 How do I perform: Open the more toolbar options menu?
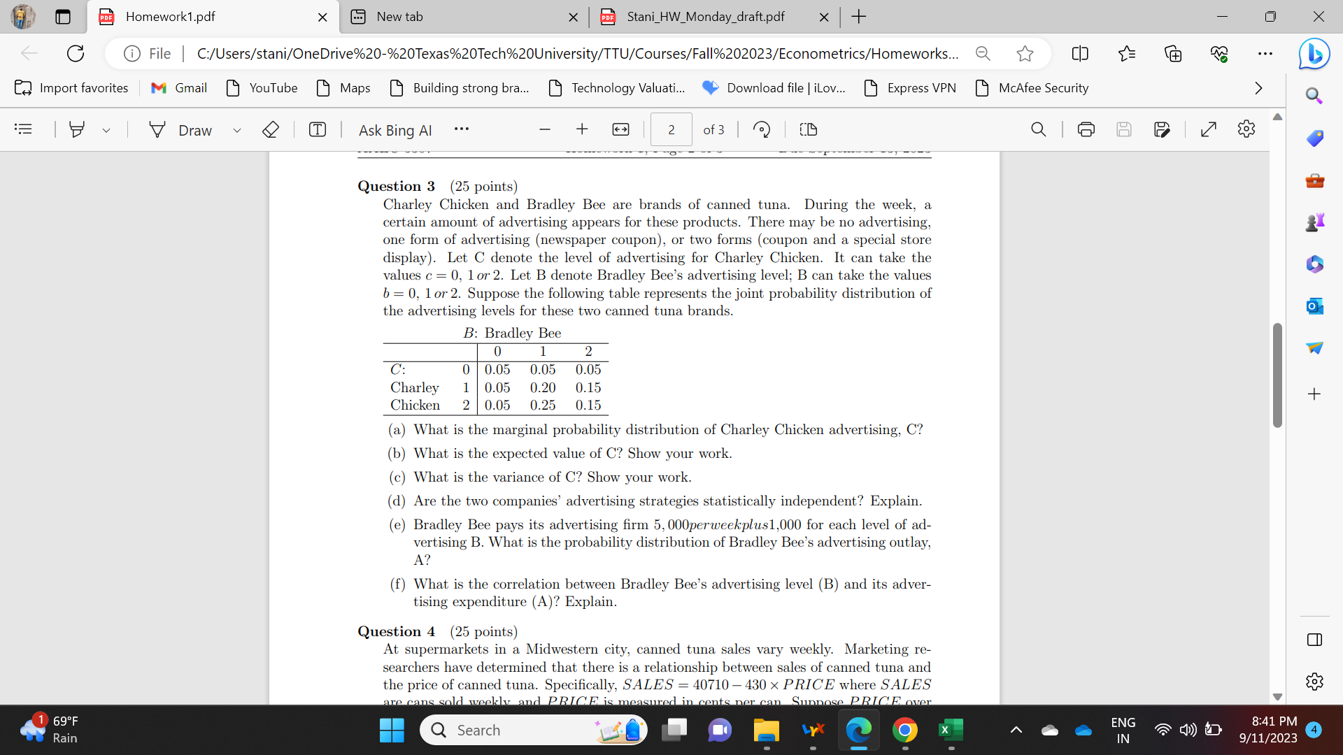pyautogui.click(x=461, y=129)
